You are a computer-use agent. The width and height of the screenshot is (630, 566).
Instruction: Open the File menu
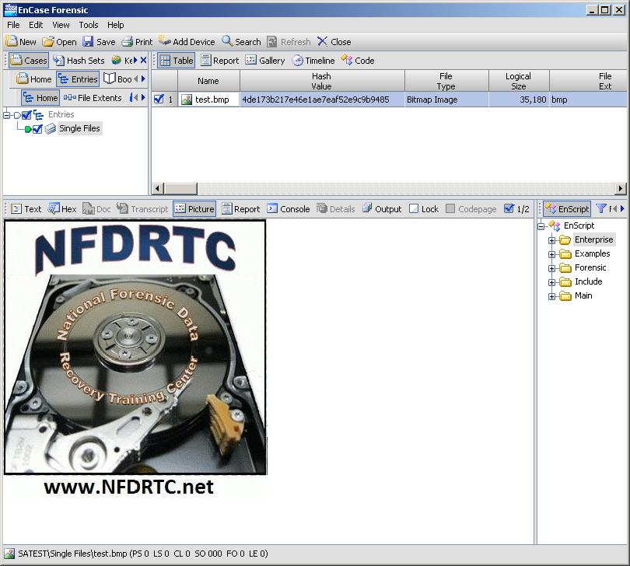coord(13,25)
